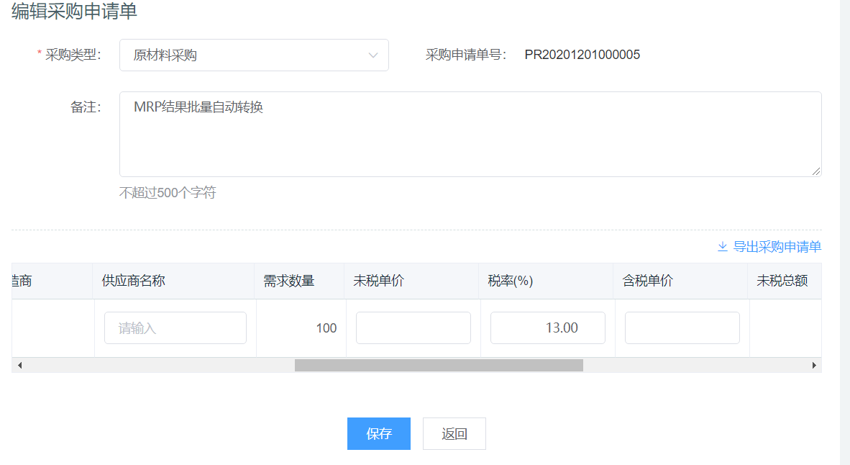This screenshot has height=465, width=850.
Task: Click the download icon beside 导出采购申请单
Action: (x=723, y=247)
